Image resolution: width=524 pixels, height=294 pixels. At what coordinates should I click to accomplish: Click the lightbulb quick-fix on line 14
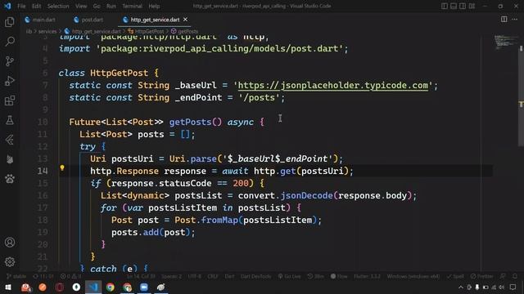pos(62,168)
